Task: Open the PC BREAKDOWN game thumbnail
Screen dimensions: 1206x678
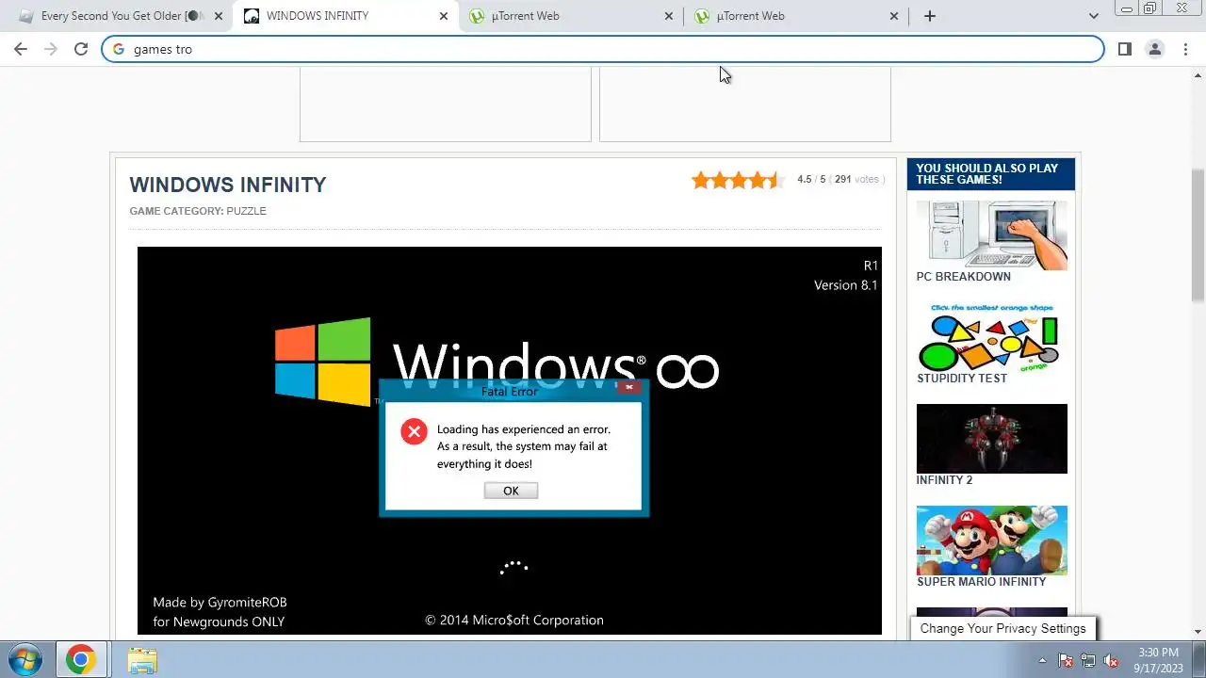Action: (992, 234)
